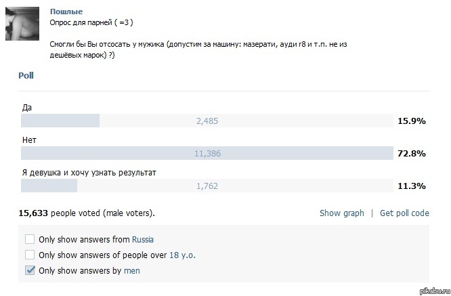Select the Да answer option
The height and width of the screenshot is (296, 451).
26,108
